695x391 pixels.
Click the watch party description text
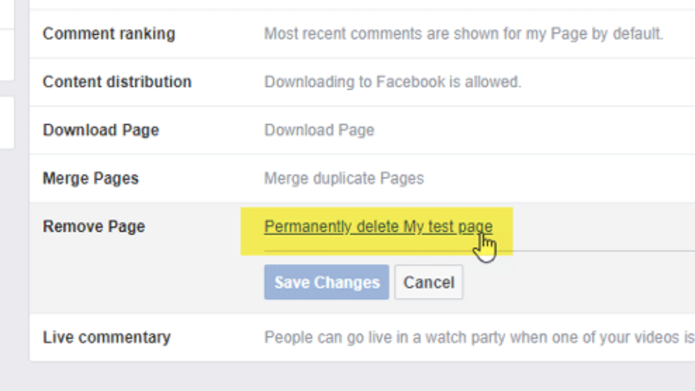pos(478,337)
